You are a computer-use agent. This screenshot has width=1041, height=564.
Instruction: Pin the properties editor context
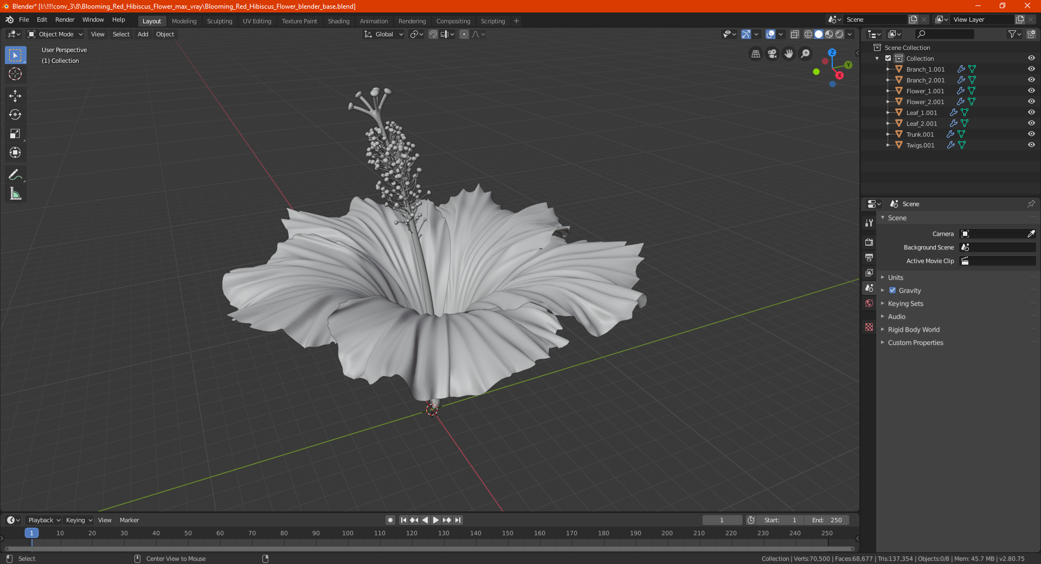[x=1031, y=204]
